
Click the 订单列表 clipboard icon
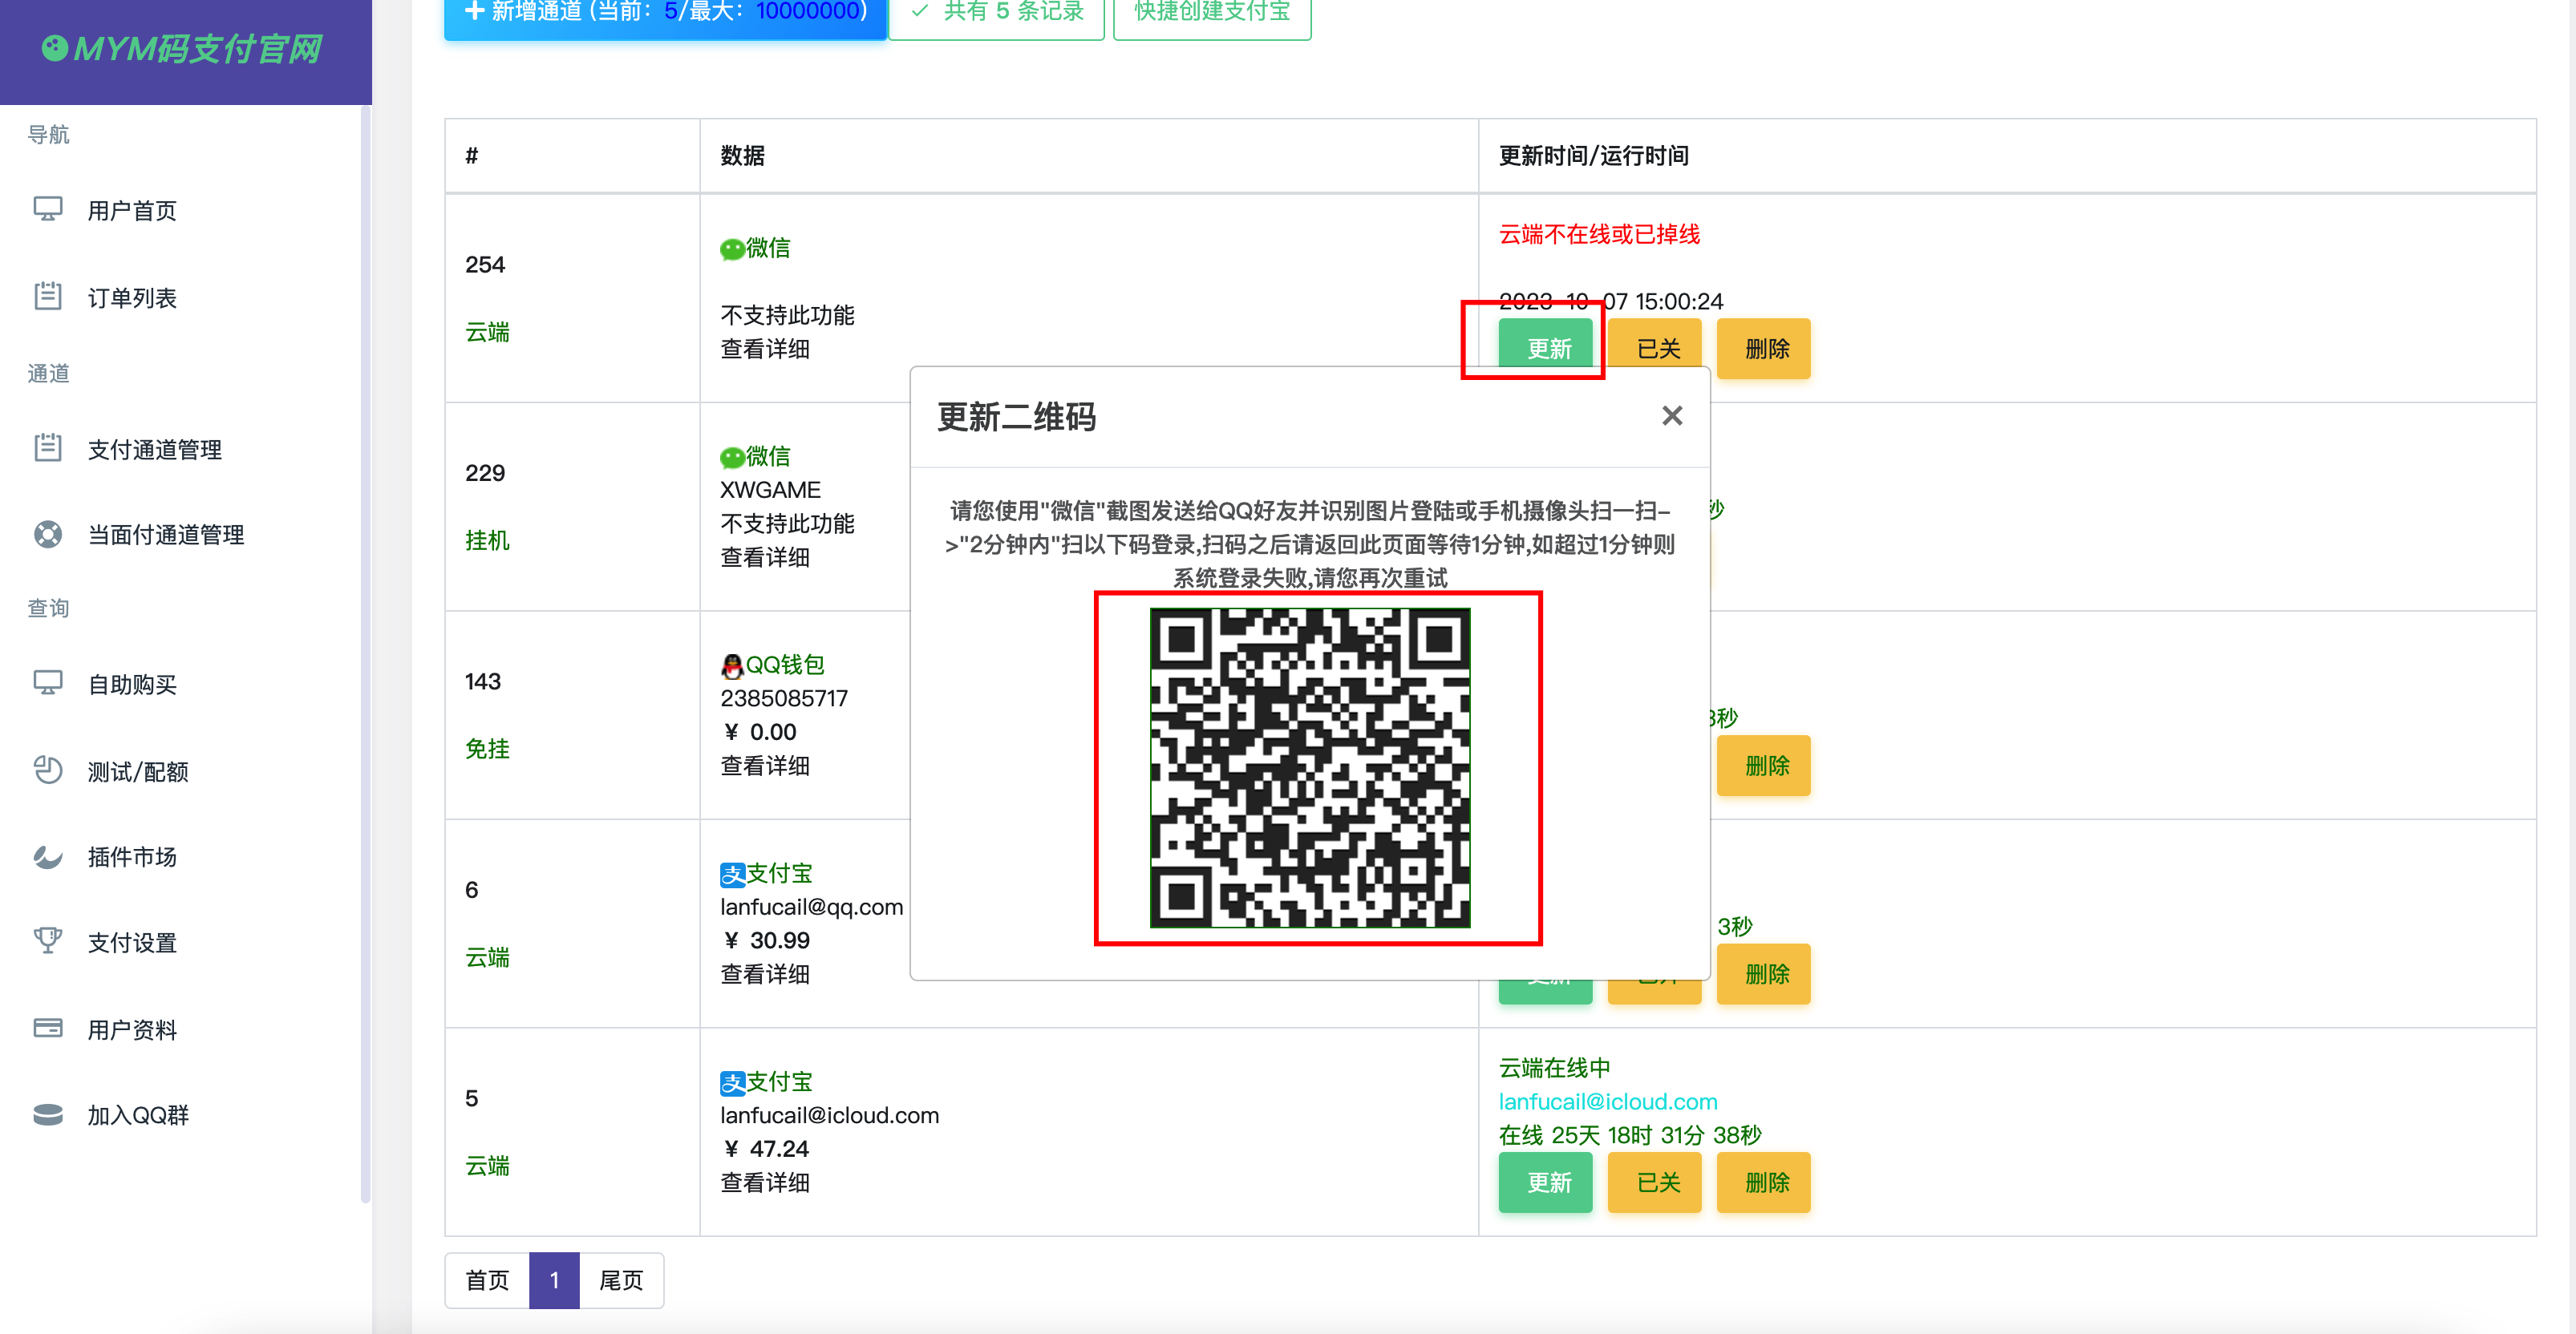[47, 296]
